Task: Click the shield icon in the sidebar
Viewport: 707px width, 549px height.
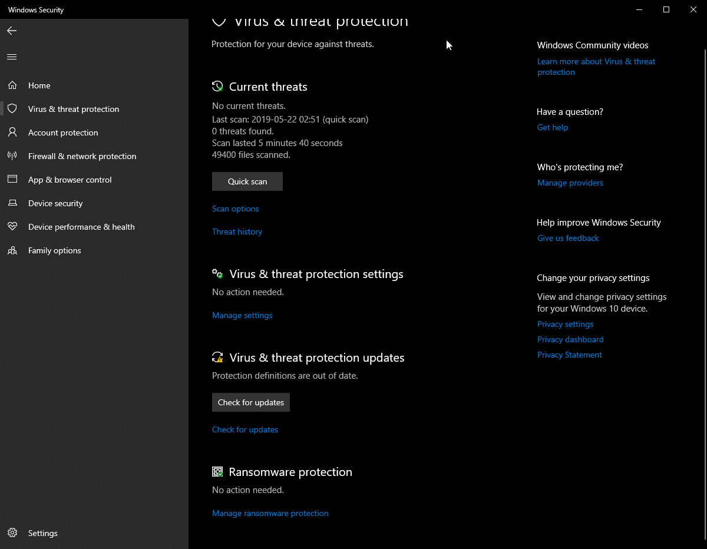Action: coord(12,109)
